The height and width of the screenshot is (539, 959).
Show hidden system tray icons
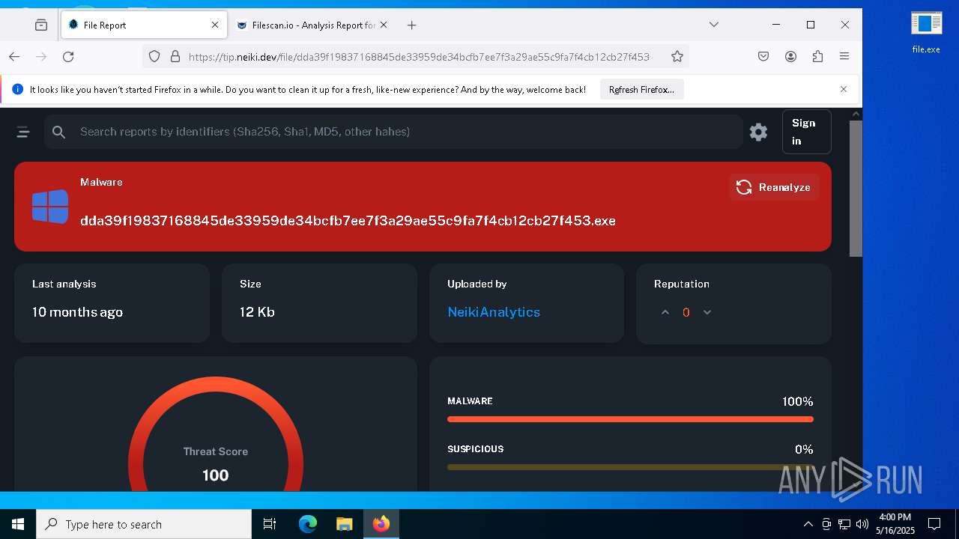coord(808,524)
